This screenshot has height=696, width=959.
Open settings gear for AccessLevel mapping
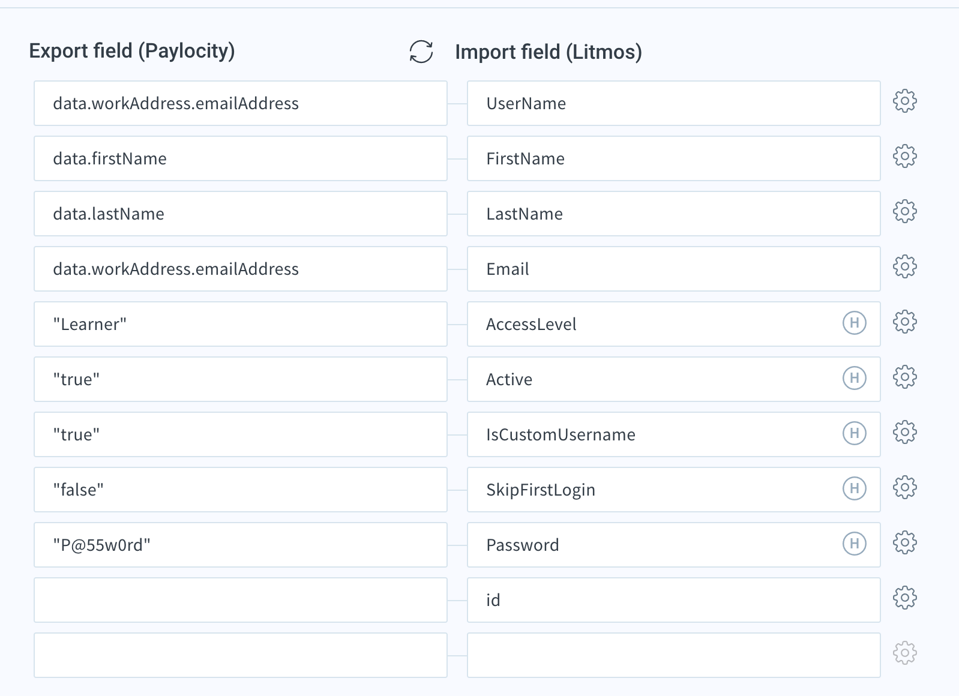pos(905,322)
